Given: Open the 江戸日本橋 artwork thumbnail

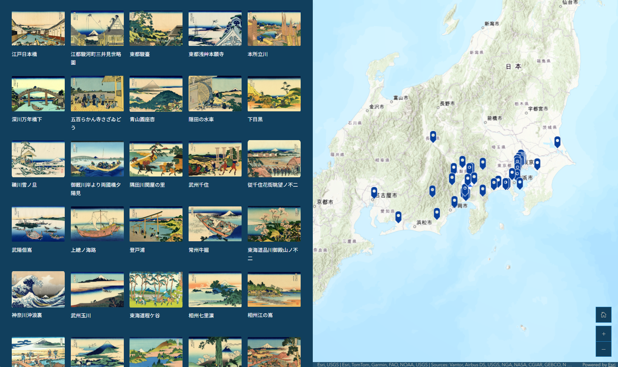Looking at the screenshot, I should point(38,28).
